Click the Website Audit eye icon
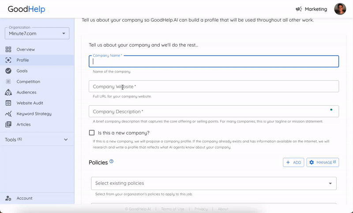 [x=8, y=103]
